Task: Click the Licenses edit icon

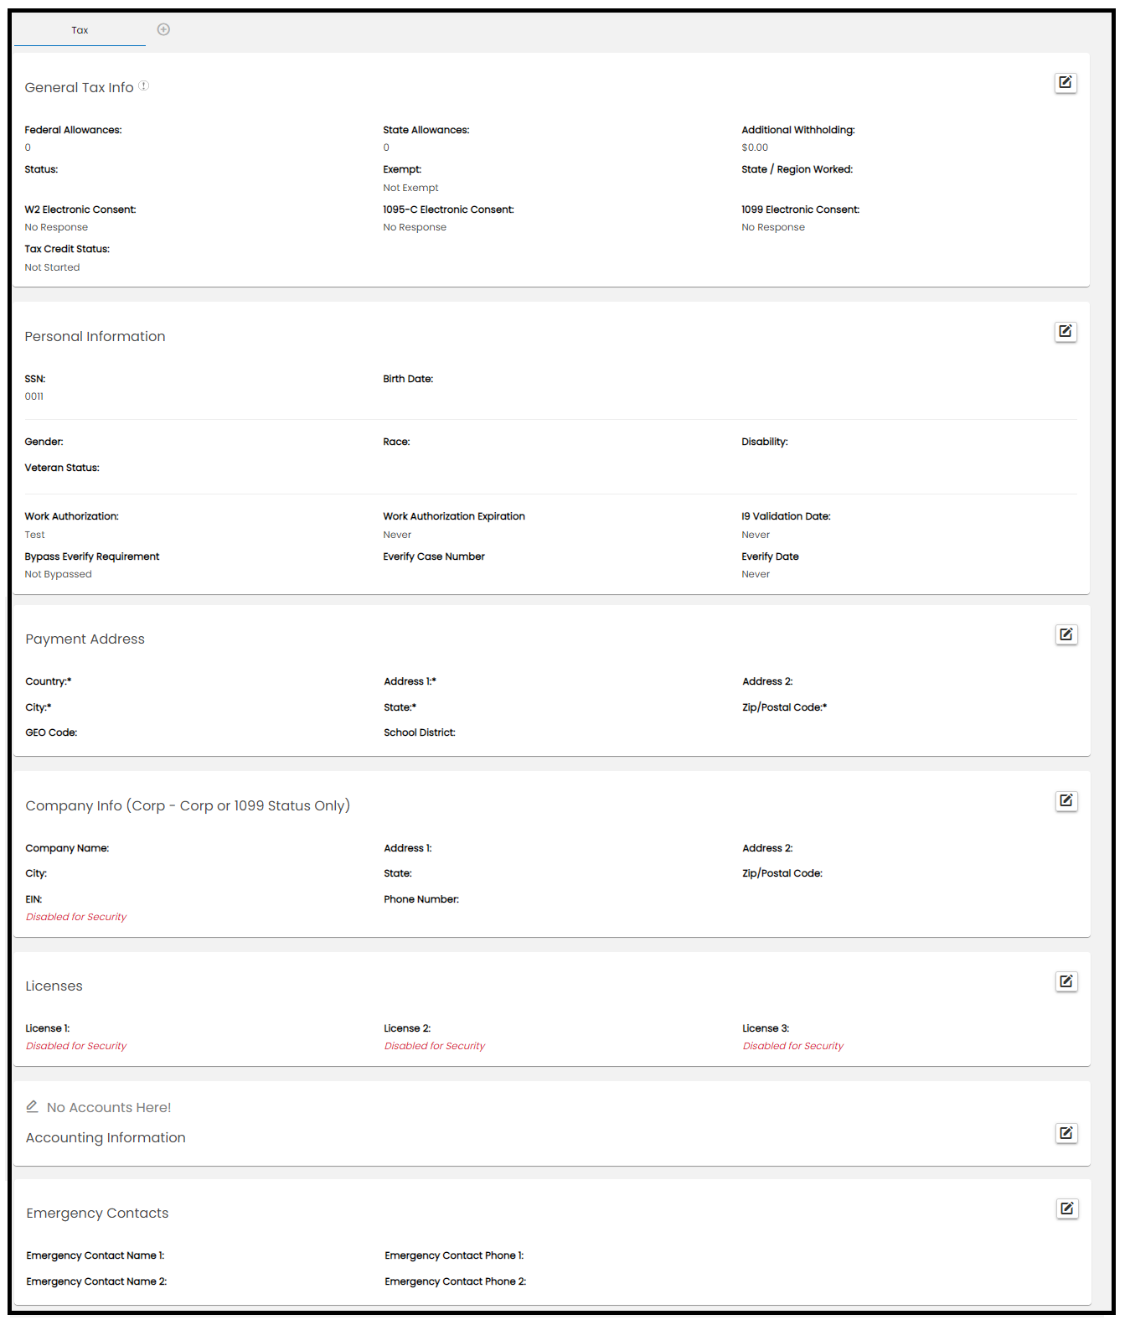Action: coord(1066,981)
